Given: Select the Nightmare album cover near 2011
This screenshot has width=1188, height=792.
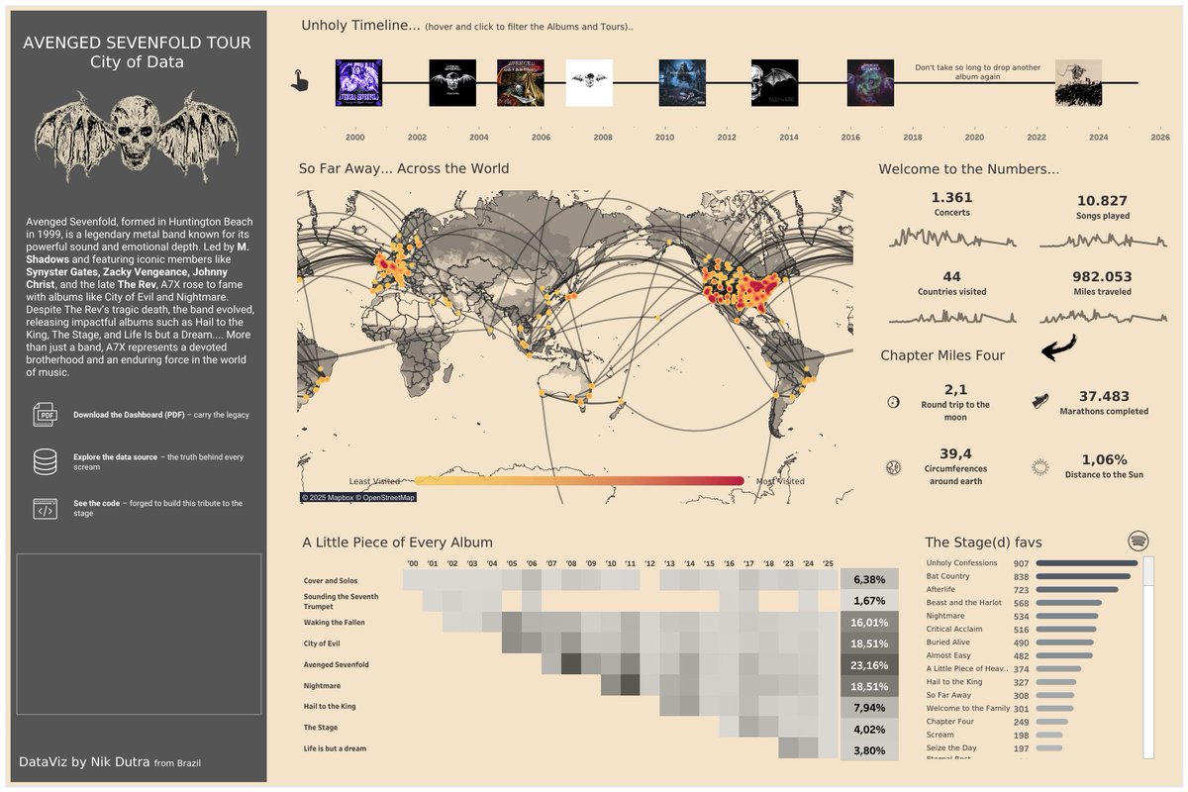Looking at the screenshot, I should click(x=683, y=83).
